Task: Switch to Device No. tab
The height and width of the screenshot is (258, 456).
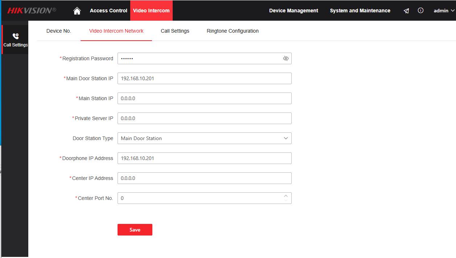Action: 59,31
